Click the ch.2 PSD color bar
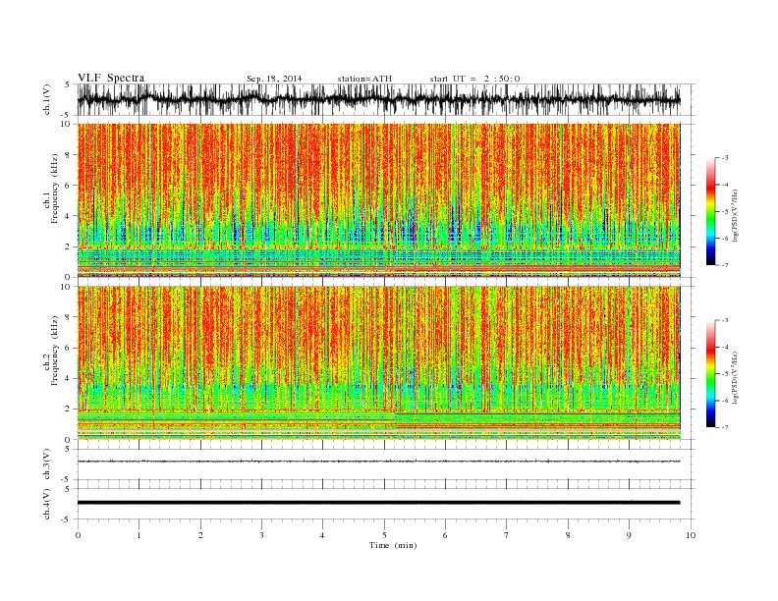Image resolution: width=778 pixels, height=601 pixels. coord(710,373)
